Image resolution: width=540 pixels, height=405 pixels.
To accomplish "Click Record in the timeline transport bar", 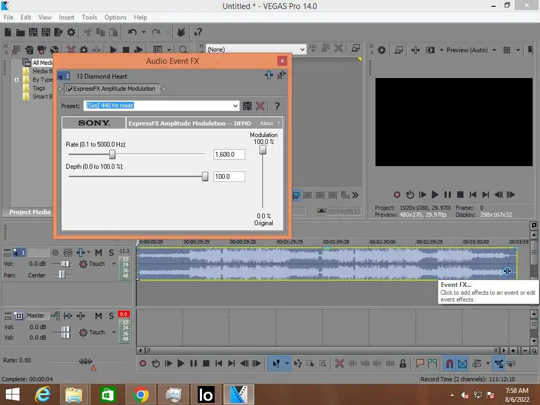I will click(x=143, y=364).
